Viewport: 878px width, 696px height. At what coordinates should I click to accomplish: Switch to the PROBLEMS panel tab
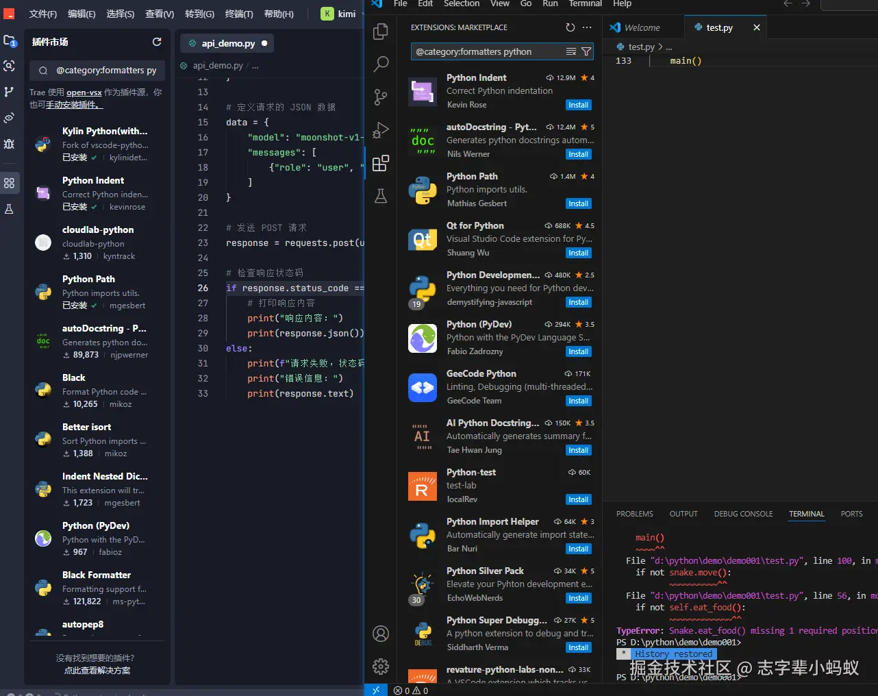(634, 514)
